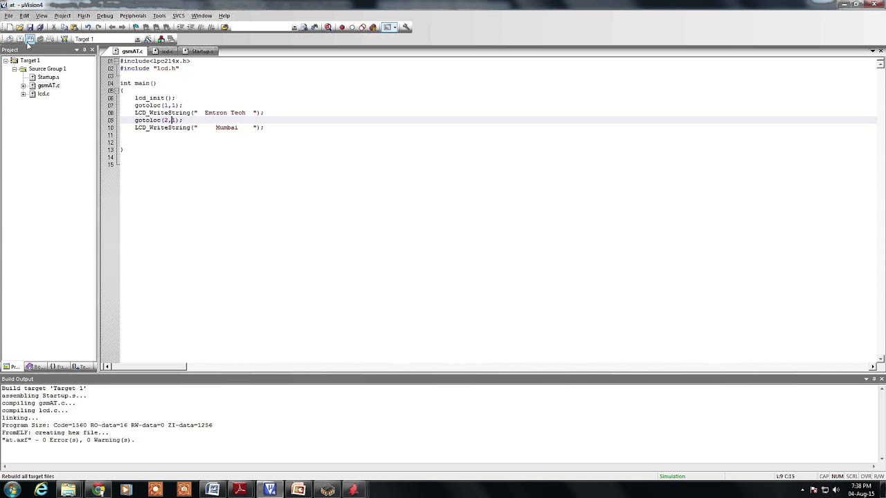Open the find text combo box dropdown
Screen dimensions: 886x498
295,28
